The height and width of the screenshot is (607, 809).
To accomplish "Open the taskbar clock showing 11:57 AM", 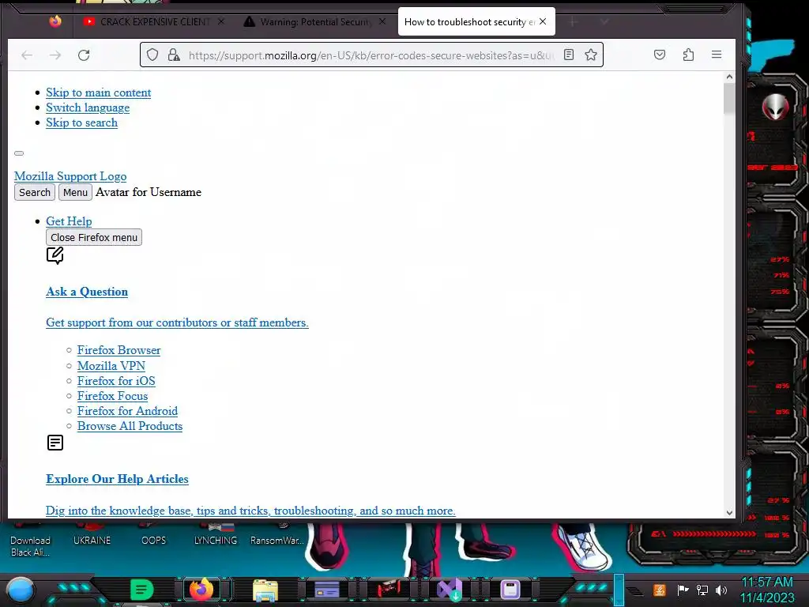I will (x=766, y=590).
